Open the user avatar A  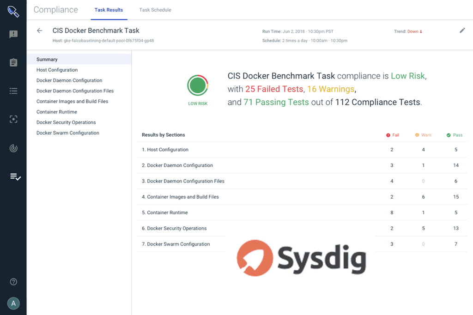click(x=13, y=303)
